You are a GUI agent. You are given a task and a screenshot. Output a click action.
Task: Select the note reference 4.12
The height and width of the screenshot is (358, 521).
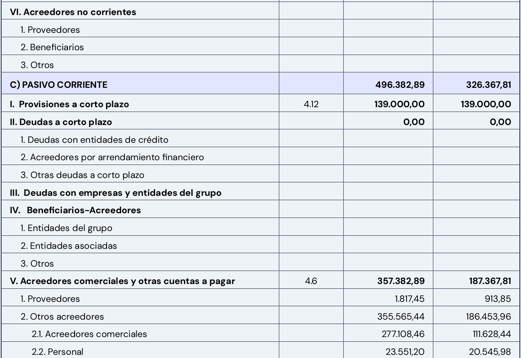point(311,104)
